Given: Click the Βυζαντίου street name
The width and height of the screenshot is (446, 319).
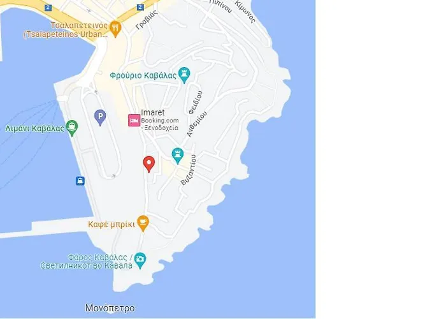Looking at the screenshot, I should click(189, 170).
